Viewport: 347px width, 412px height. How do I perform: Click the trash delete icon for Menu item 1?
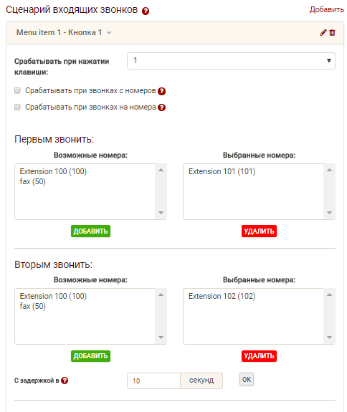pyautogui.click(x=332, y=32)
